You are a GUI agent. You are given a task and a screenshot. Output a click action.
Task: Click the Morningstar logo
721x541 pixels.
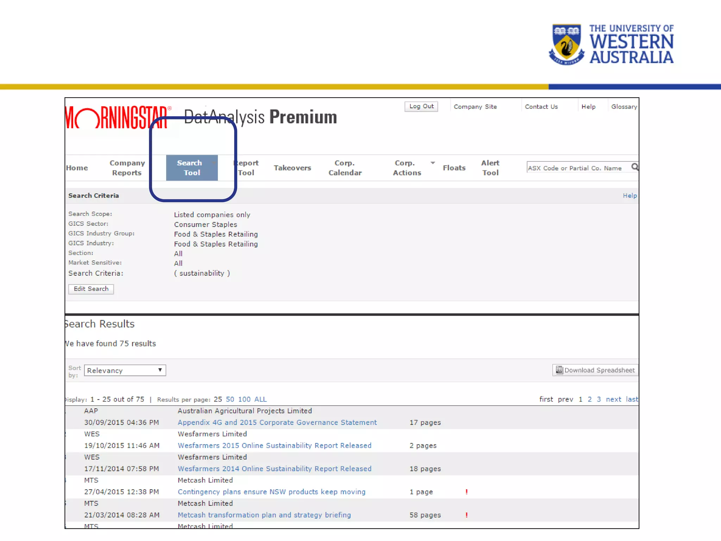click(x=117, y=118)
